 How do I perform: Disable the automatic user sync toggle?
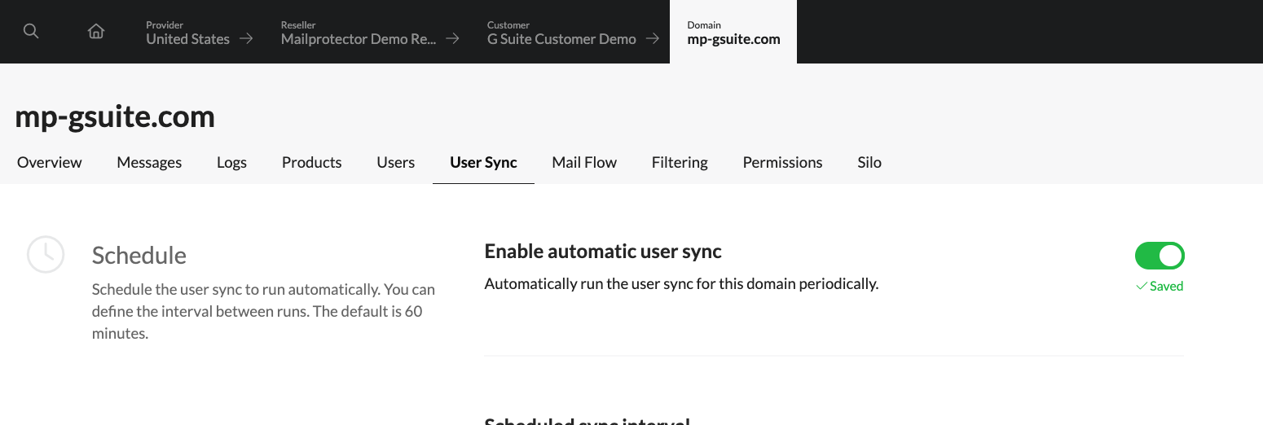1159,256
